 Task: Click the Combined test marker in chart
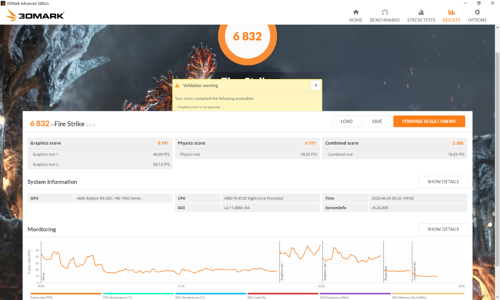tap(414, 271)
